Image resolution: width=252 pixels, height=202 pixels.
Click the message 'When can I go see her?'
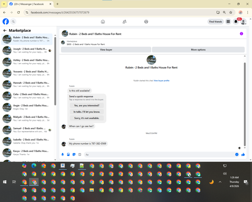tap(81, 126)
